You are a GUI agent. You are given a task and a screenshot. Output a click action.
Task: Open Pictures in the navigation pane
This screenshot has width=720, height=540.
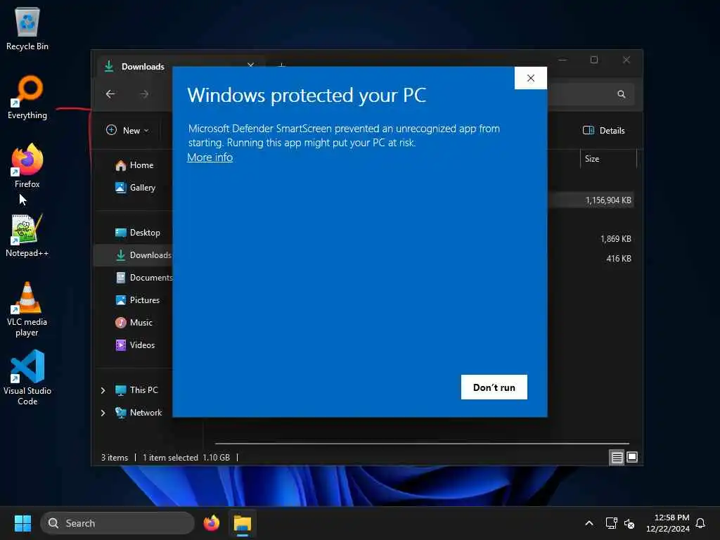(137, 300)
